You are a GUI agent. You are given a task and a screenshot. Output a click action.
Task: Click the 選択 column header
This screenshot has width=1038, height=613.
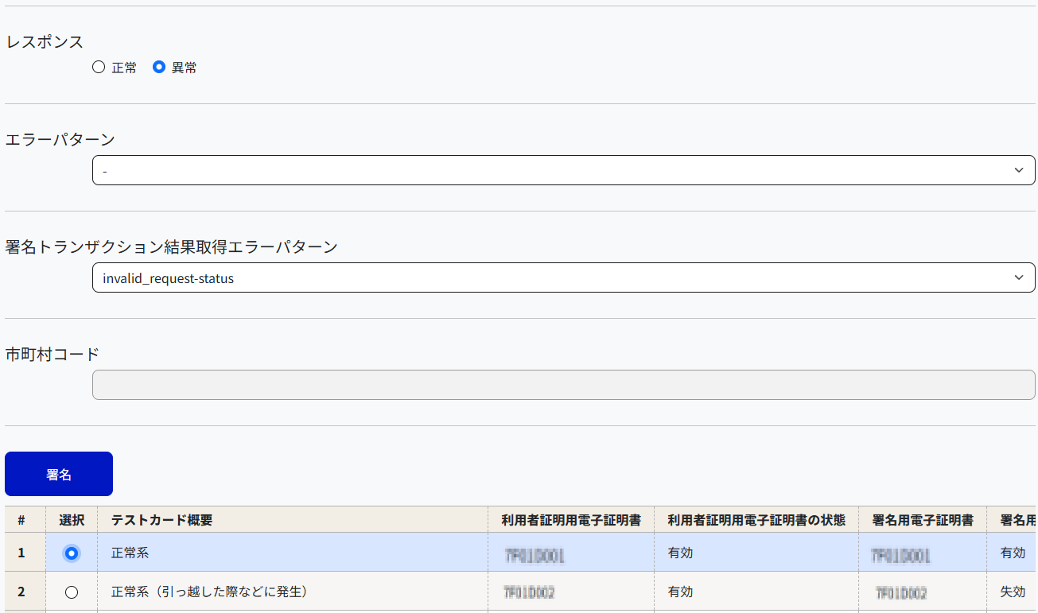72,520
